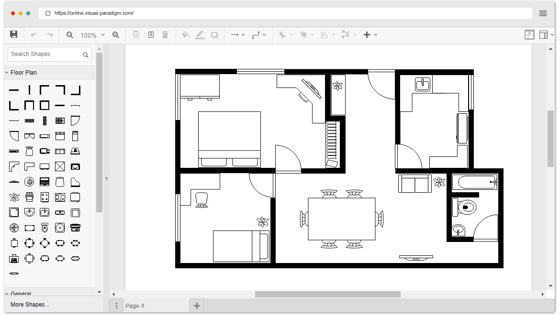Screen dimensions: 560x318
Task: Toggle the shape gallery panel icon
Action: pos(529,34)
